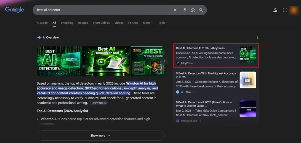Open the Best AI Detectors carousel image
Image resolution: width=301 pixels, height=143 pixels.
pyautogui.click(x=59, y=61)
